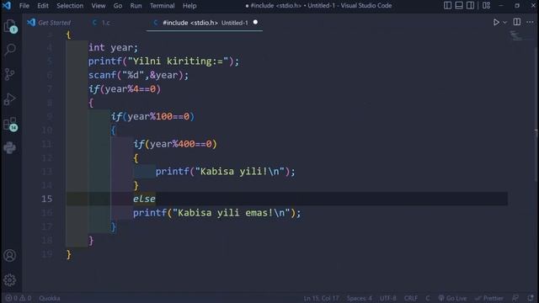Viewport: 539px width, 303px height.
Task: Run the C file with play button
Action: 496,23
